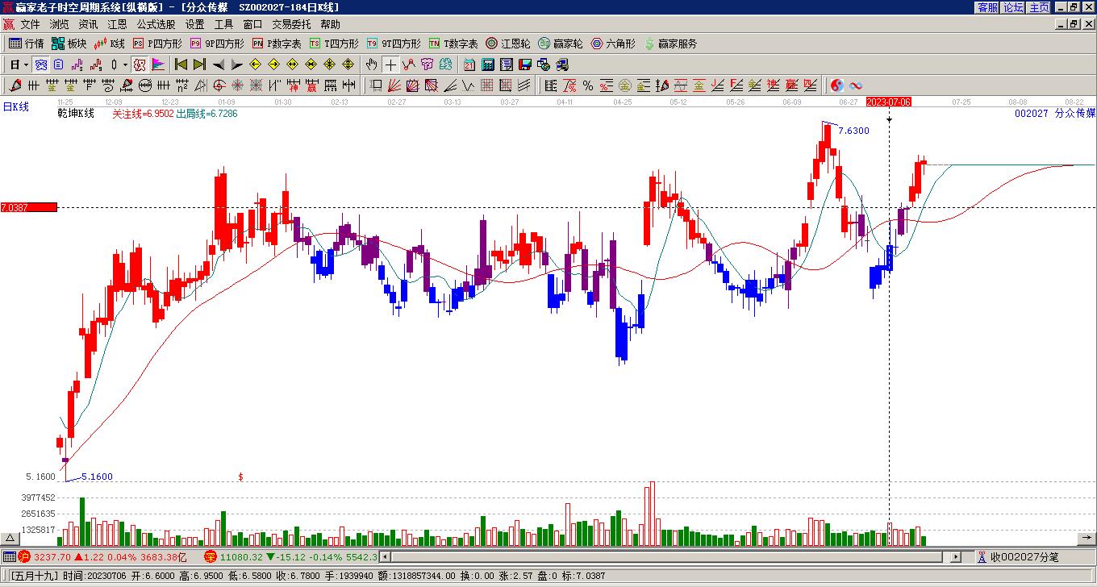Open the 窗口 menu
This screenshot has width=1097, height=587.
(252, 25)
